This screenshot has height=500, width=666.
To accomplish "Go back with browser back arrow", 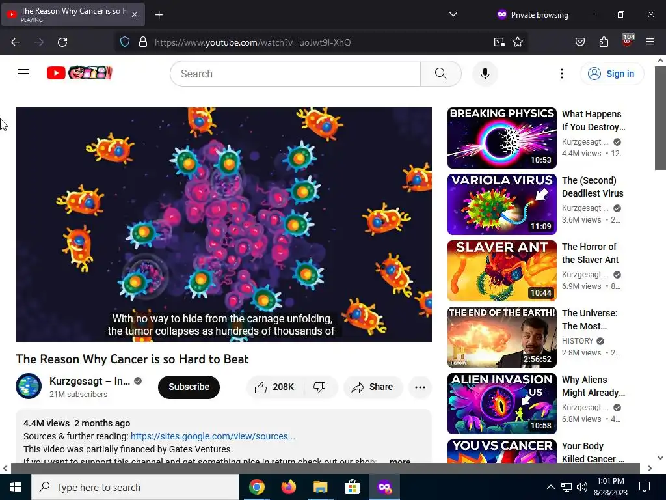I will coord(16,42).
